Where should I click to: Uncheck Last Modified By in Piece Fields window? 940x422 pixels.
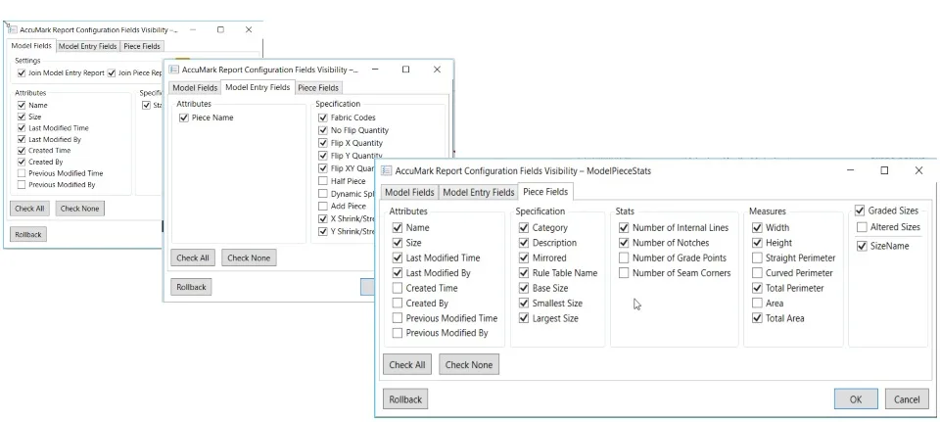pyautogui.click(x=397, y=273)
